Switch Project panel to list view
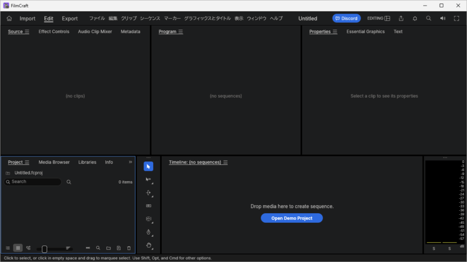467x262 pixels. pos(8,248)
